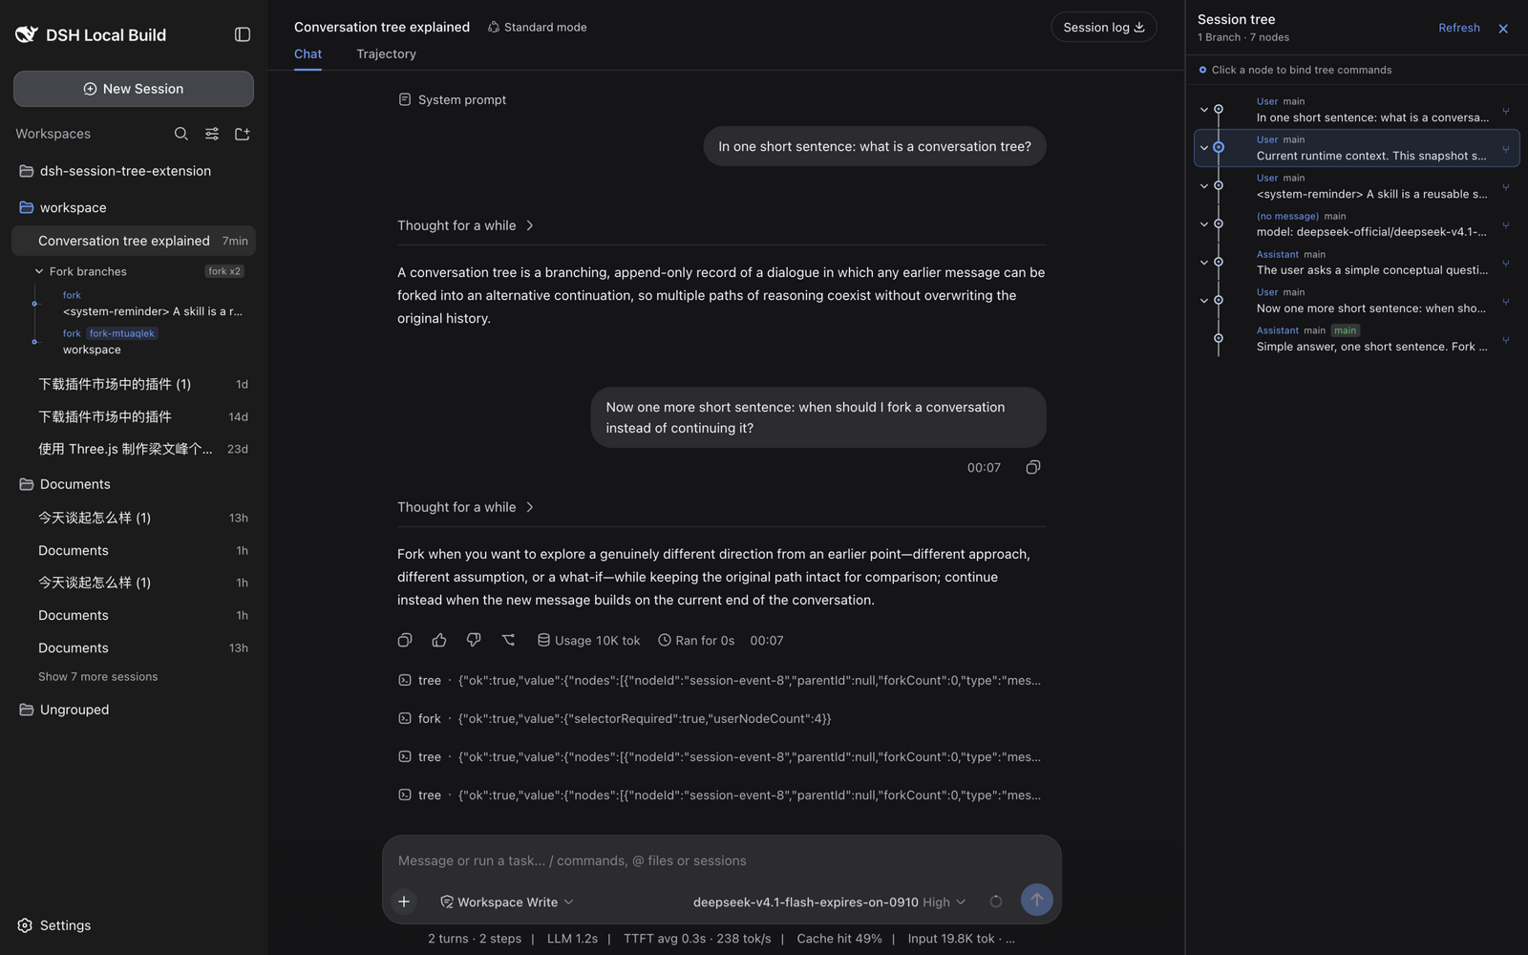Open the plus attachment button in the composer
Image resolution: width=1528 pixels, height=955 pixels.
[x=404, y=901]
